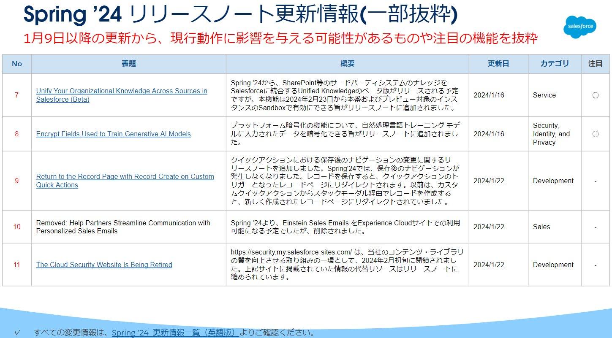
Task: Click the '注目' column header
Action: coord(596,64)
